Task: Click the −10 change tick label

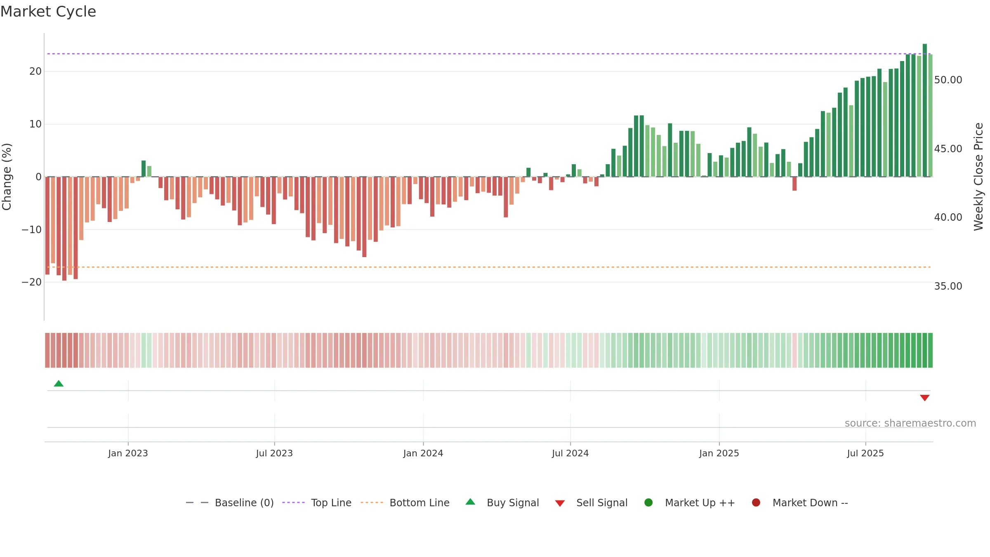Action: click(x=32, y=229)
